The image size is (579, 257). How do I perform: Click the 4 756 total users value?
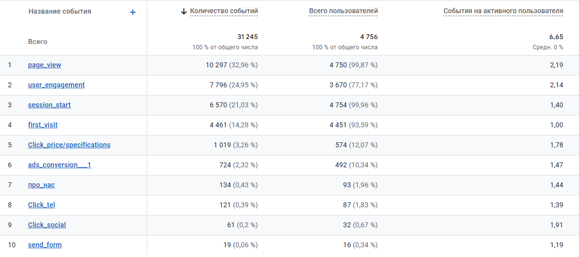click(x=369, y=37)
